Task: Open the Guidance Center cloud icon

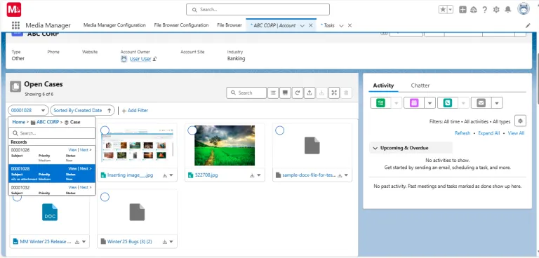Action: (x=474, y=10)
